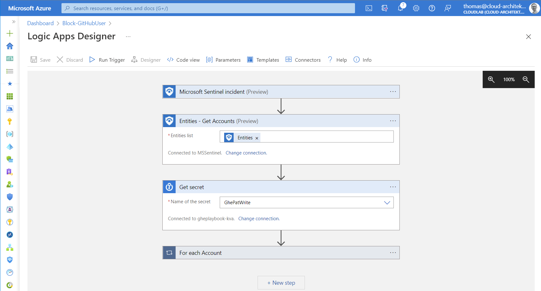Open Help in the designer toolbar
Screen dimensions: 541x291
[337, 60]
